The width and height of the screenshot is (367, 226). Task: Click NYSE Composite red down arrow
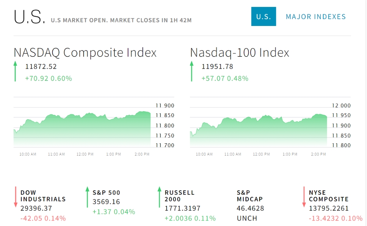coord(304,197)
